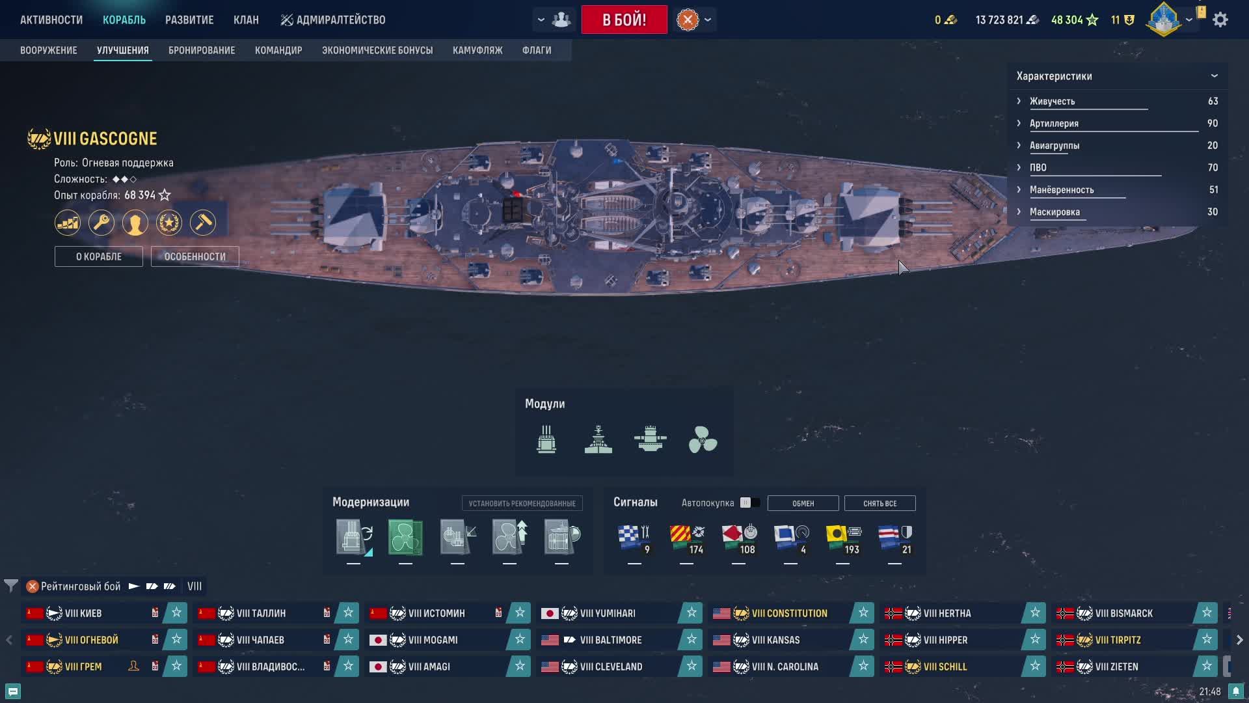Click the carousel next arrow

click(x=1239, y=640)
